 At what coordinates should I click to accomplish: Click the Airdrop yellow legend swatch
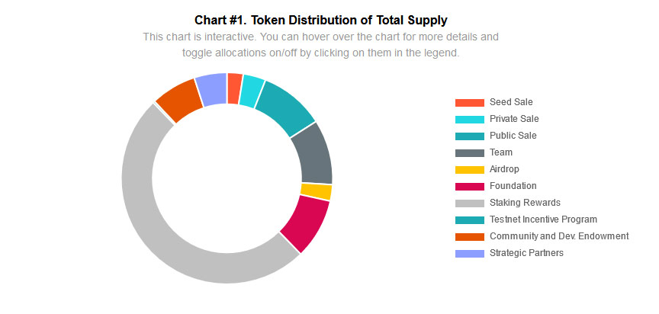469,169
